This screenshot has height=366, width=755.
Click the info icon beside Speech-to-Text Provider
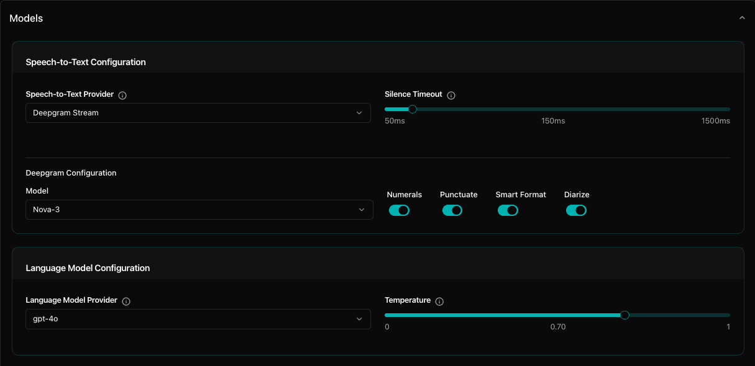[x=122, y=96]
